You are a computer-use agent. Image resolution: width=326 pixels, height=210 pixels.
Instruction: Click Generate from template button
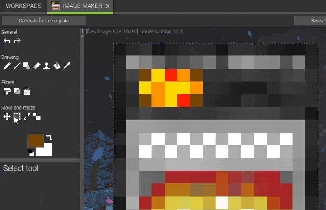(44, 21)
